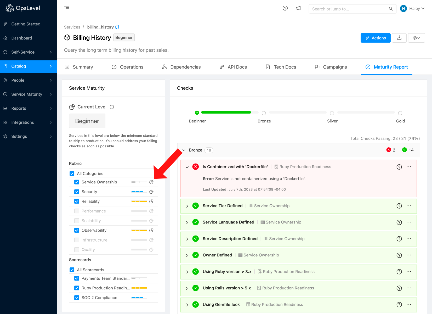
Task: Click the Current Level info icon
Action: click(x=112, y=107)
